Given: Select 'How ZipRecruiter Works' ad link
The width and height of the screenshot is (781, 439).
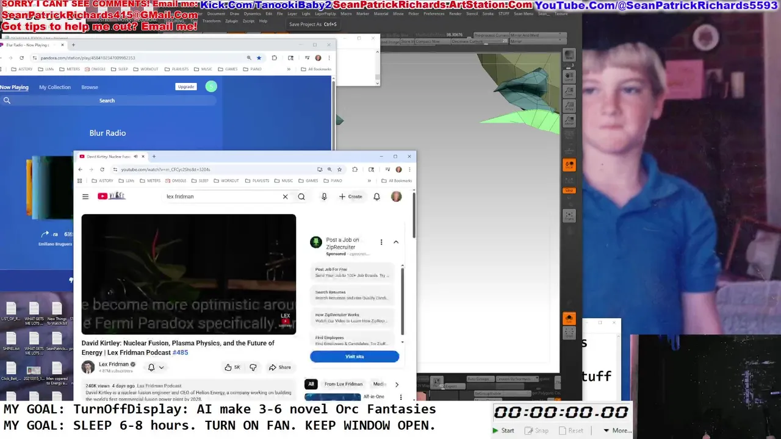Looking at the screenshot, I should pyautogui.click(x=351, y=318).
